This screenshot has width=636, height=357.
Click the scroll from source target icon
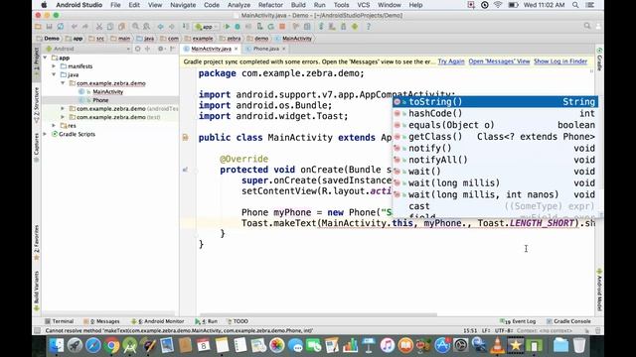tap(138, 49)
